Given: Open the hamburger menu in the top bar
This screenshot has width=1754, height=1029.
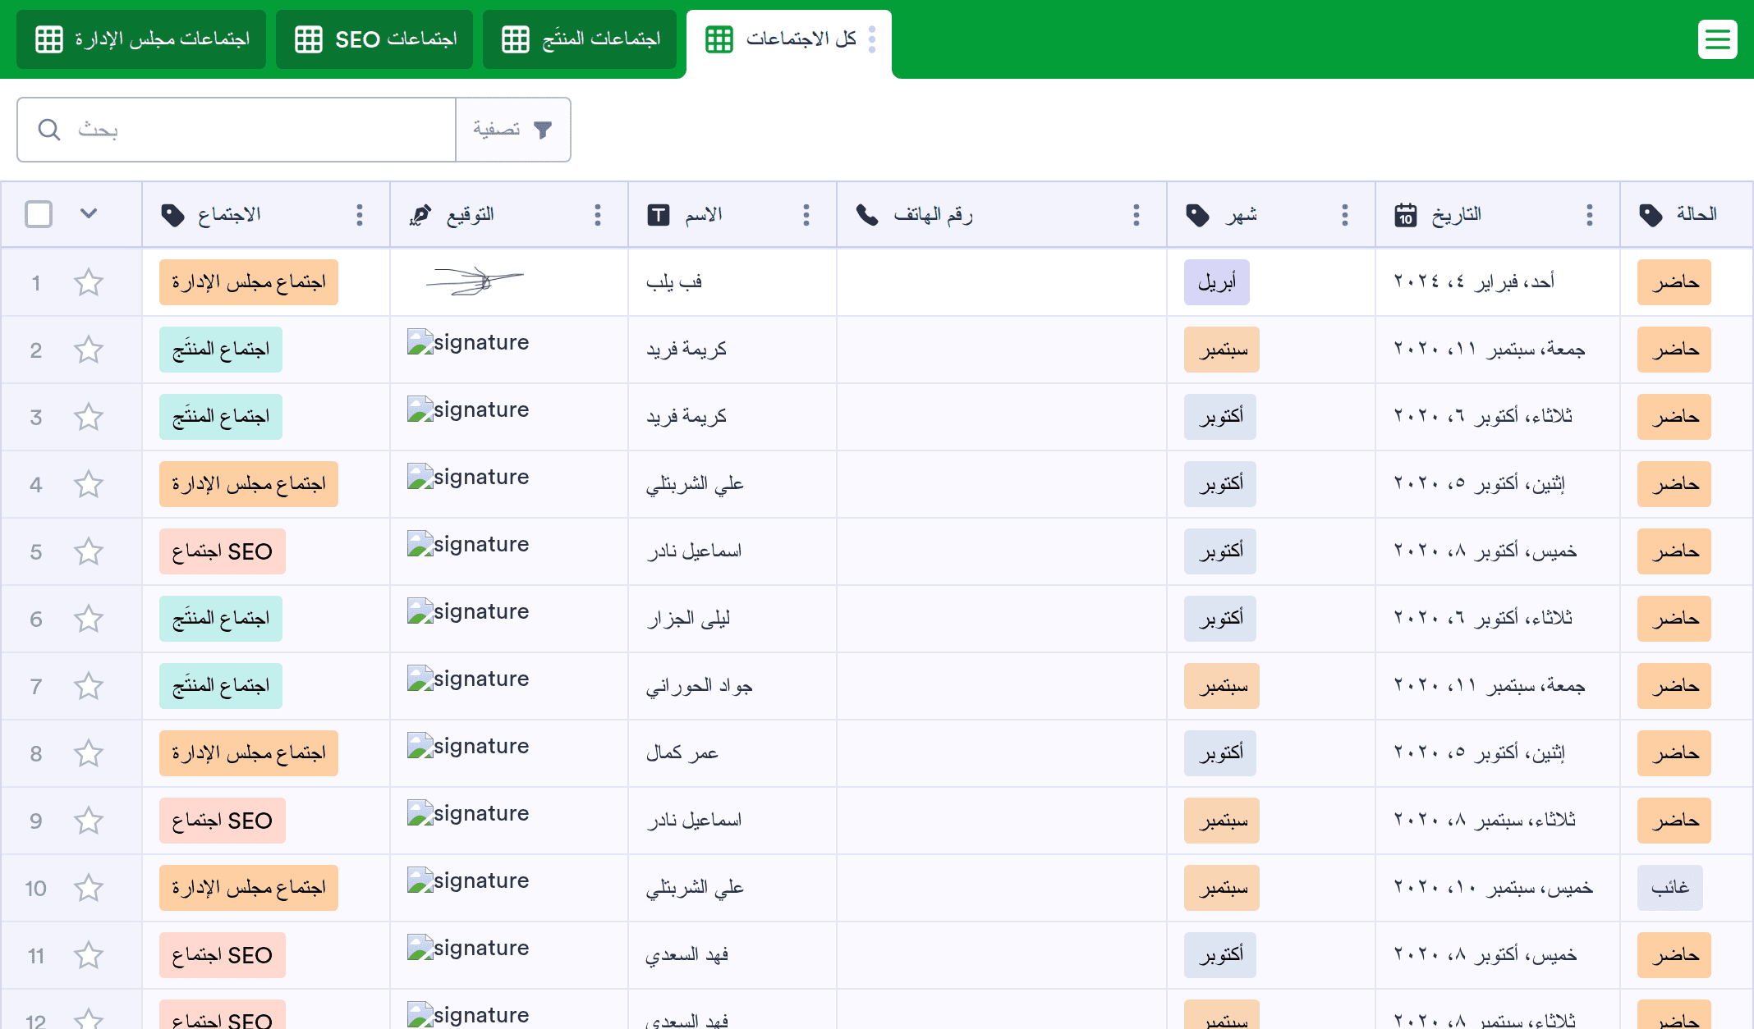Looking at the screenshot, I should pos(1717,39).
